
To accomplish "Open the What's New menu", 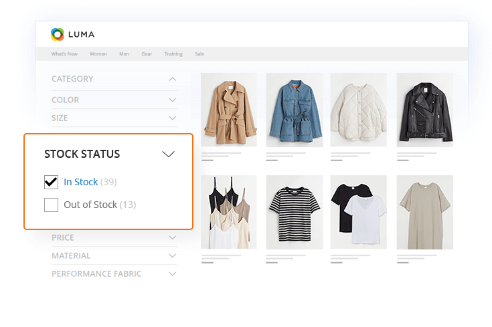I will coord(64,54).
